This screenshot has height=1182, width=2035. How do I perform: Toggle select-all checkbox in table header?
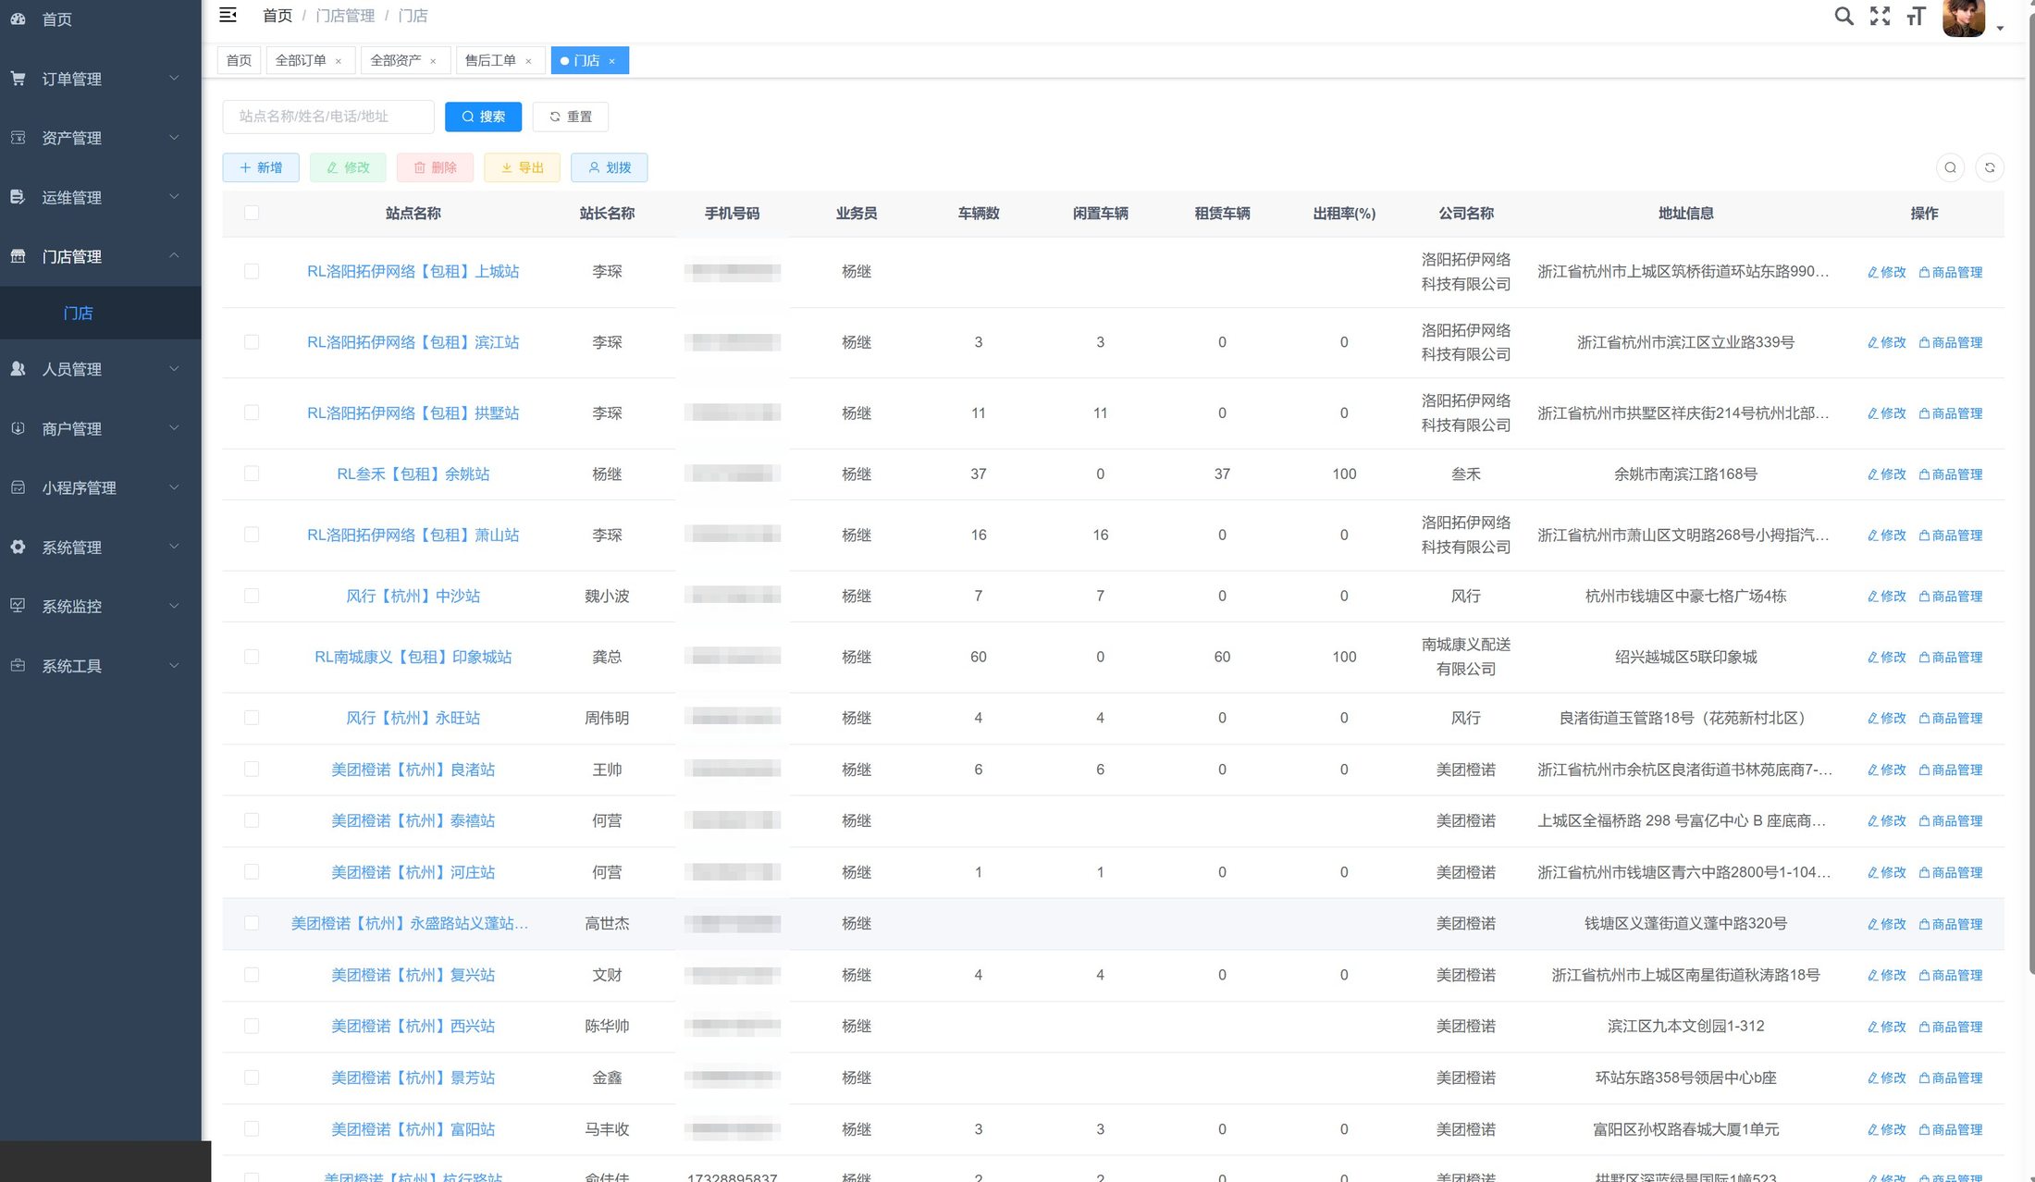click(x=252, y=214)
